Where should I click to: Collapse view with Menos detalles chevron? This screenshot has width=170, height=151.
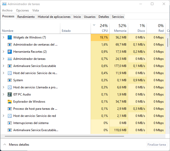click(x=5, y=145)
